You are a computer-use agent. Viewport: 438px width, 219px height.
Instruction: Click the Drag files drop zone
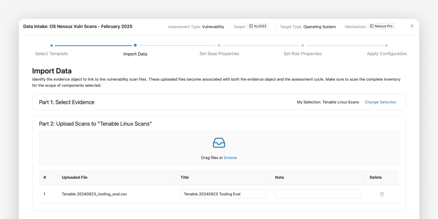click(219, 148)
